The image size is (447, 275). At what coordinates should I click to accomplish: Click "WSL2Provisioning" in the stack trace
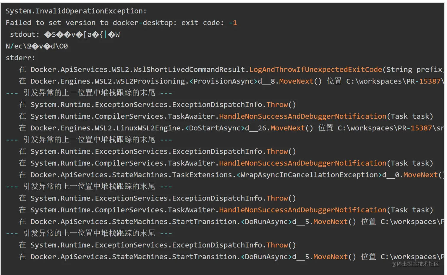(150, 81)
